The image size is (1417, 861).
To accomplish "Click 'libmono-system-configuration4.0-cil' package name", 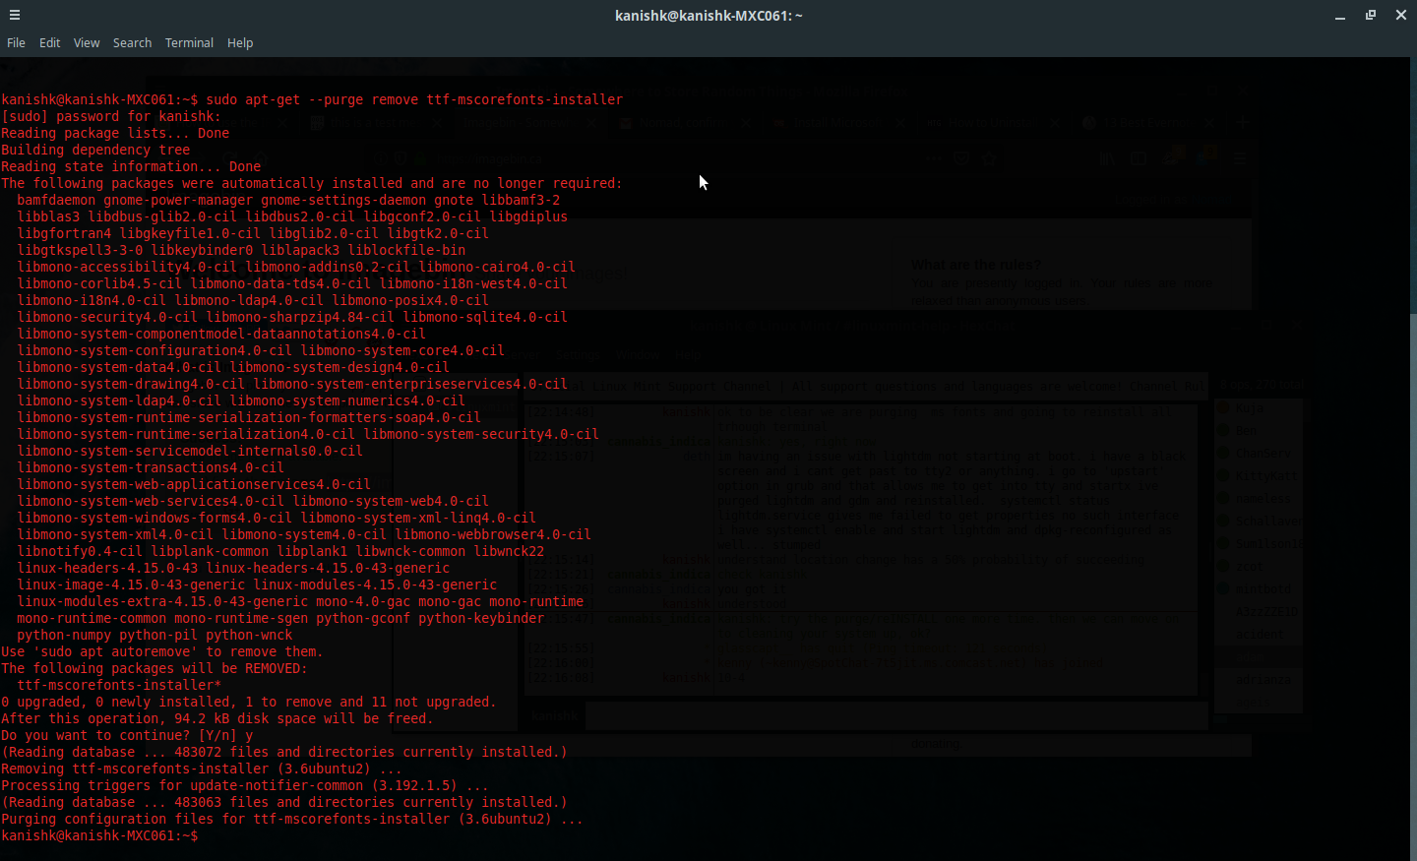I will pyautogui.click(x=154, y=350).
